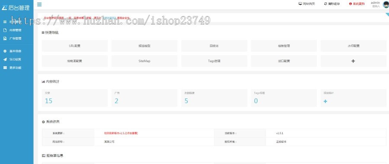The height and width of the screenshot is (164, 389).
Task: Click the red alert icon for 系统更新
Action: [x=350, y=4]
